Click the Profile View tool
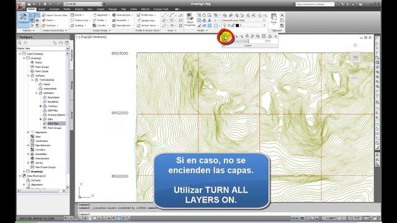397x223 pixels. [146, 15]
